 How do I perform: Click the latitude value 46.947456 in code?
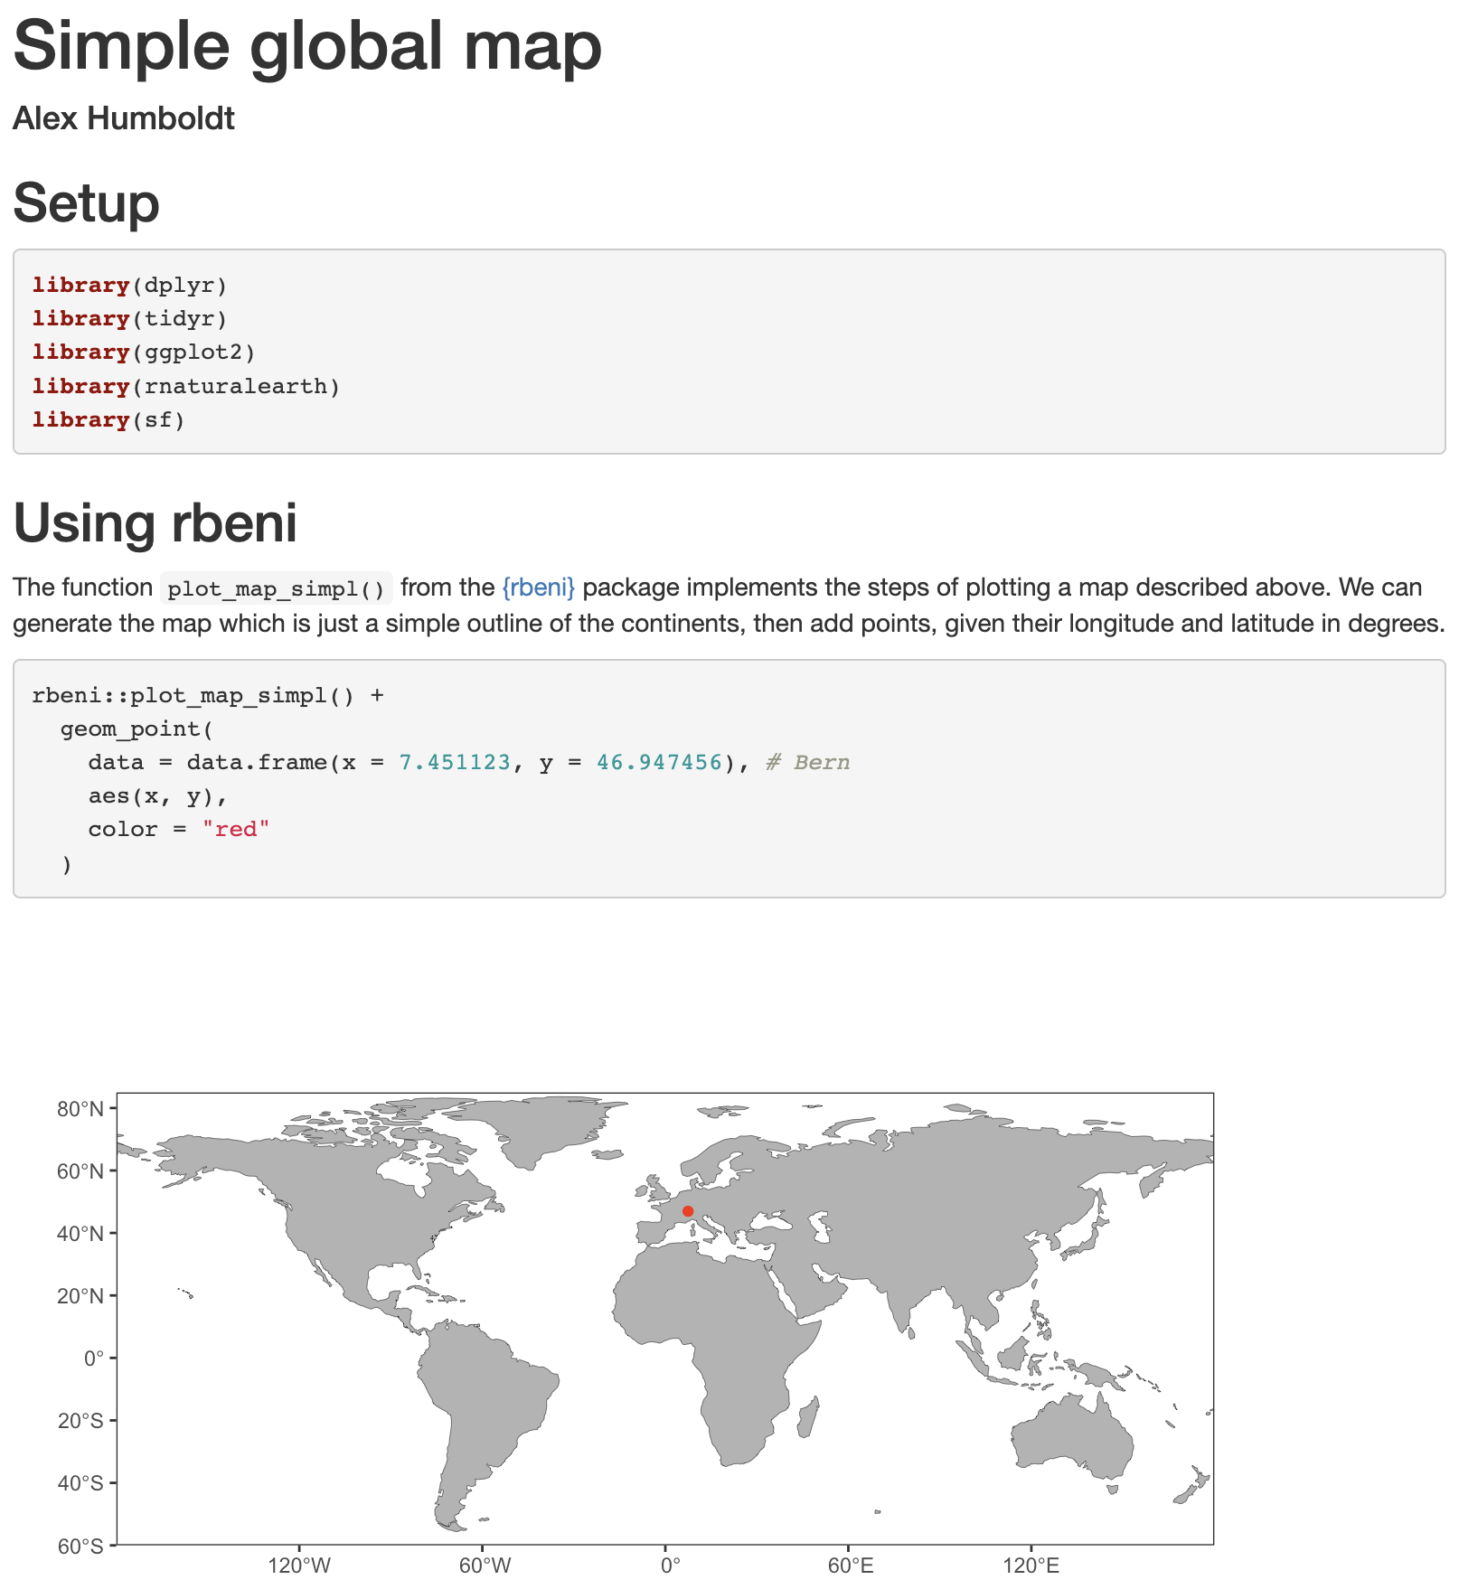[x=659, y=763]
